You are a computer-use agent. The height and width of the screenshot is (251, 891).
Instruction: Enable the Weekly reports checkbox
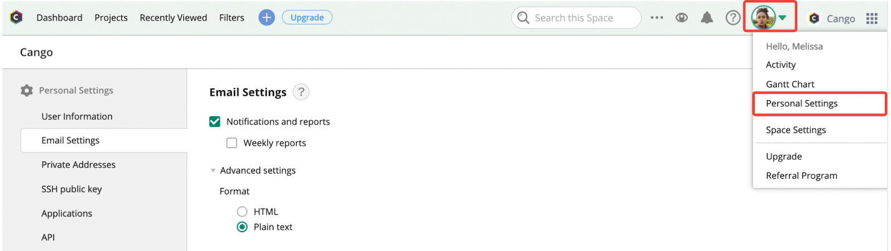coord(232,143)
